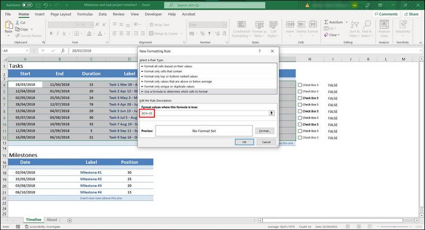The image size is (425, 230).
Task: Tick the Check Box 5 in row 4
Action: 300,84
